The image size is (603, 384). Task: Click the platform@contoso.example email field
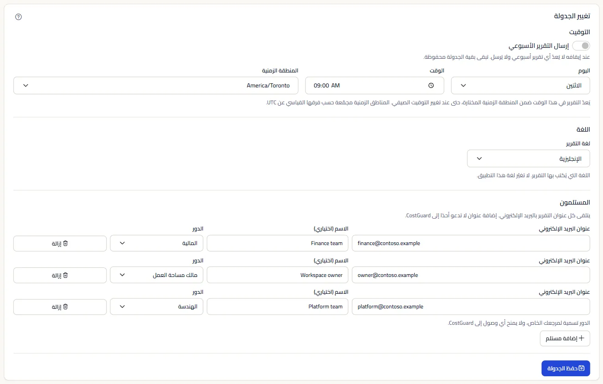471,307
